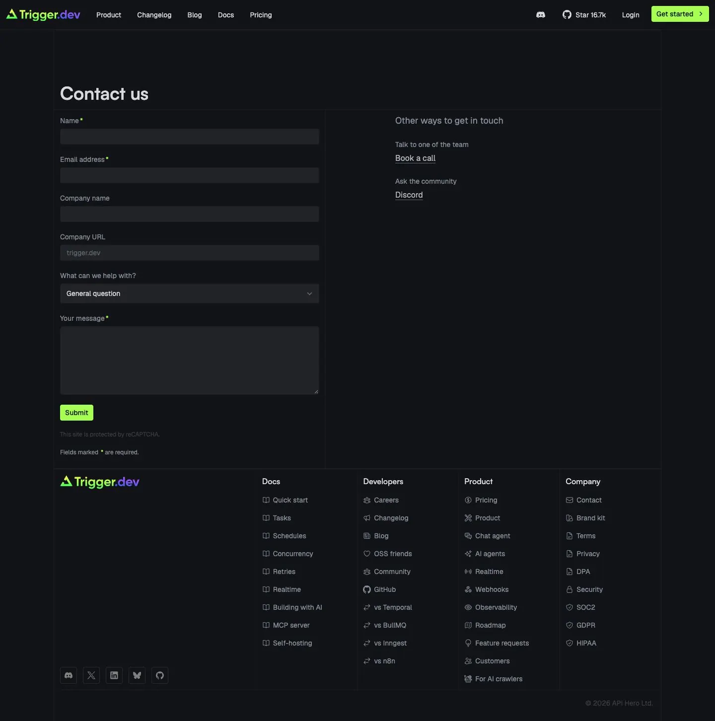The height and width of the screenshot is (721, 715).
Task: Click the Get started button
Action: (680, 14)
